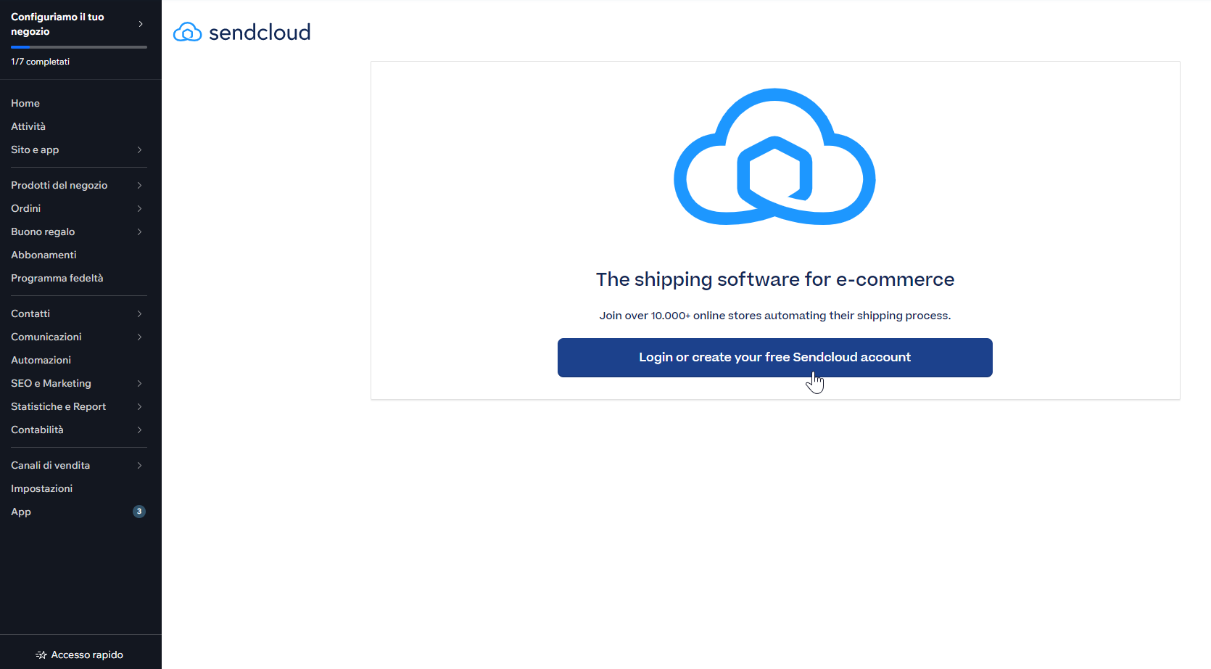Expand the Buono regalo chevron
The image size is (1211, 669).
(139, 231)
